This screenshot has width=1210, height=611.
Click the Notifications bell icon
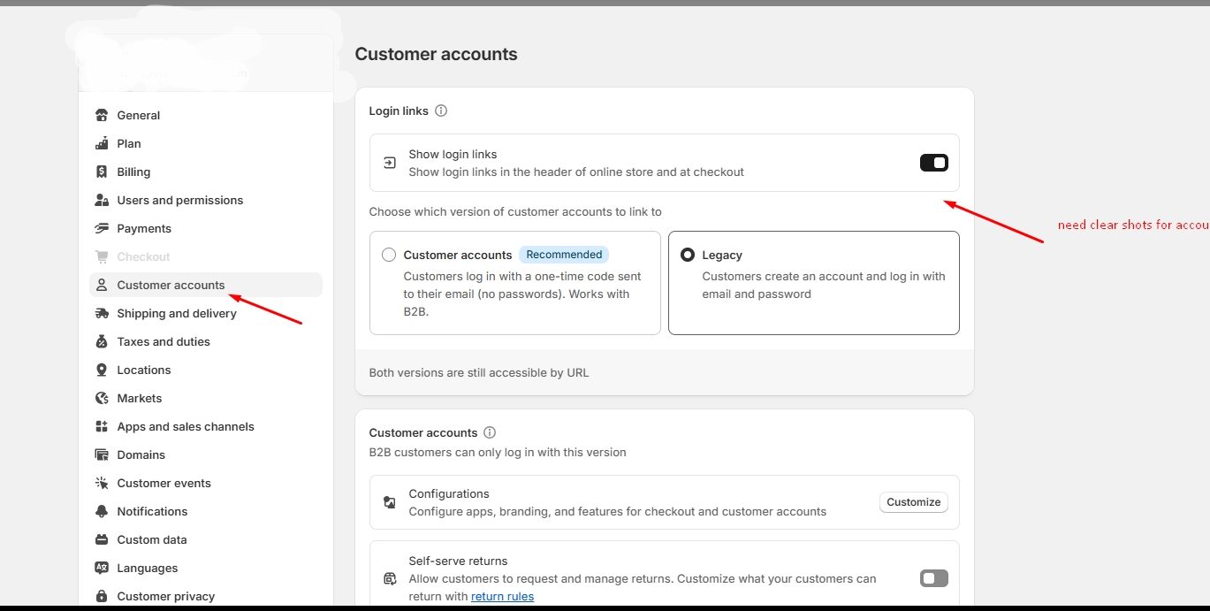(102, 511)
